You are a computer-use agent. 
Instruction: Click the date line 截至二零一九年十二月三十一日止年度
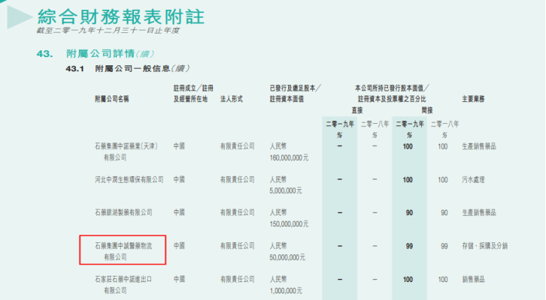click(x=108, y=31)
